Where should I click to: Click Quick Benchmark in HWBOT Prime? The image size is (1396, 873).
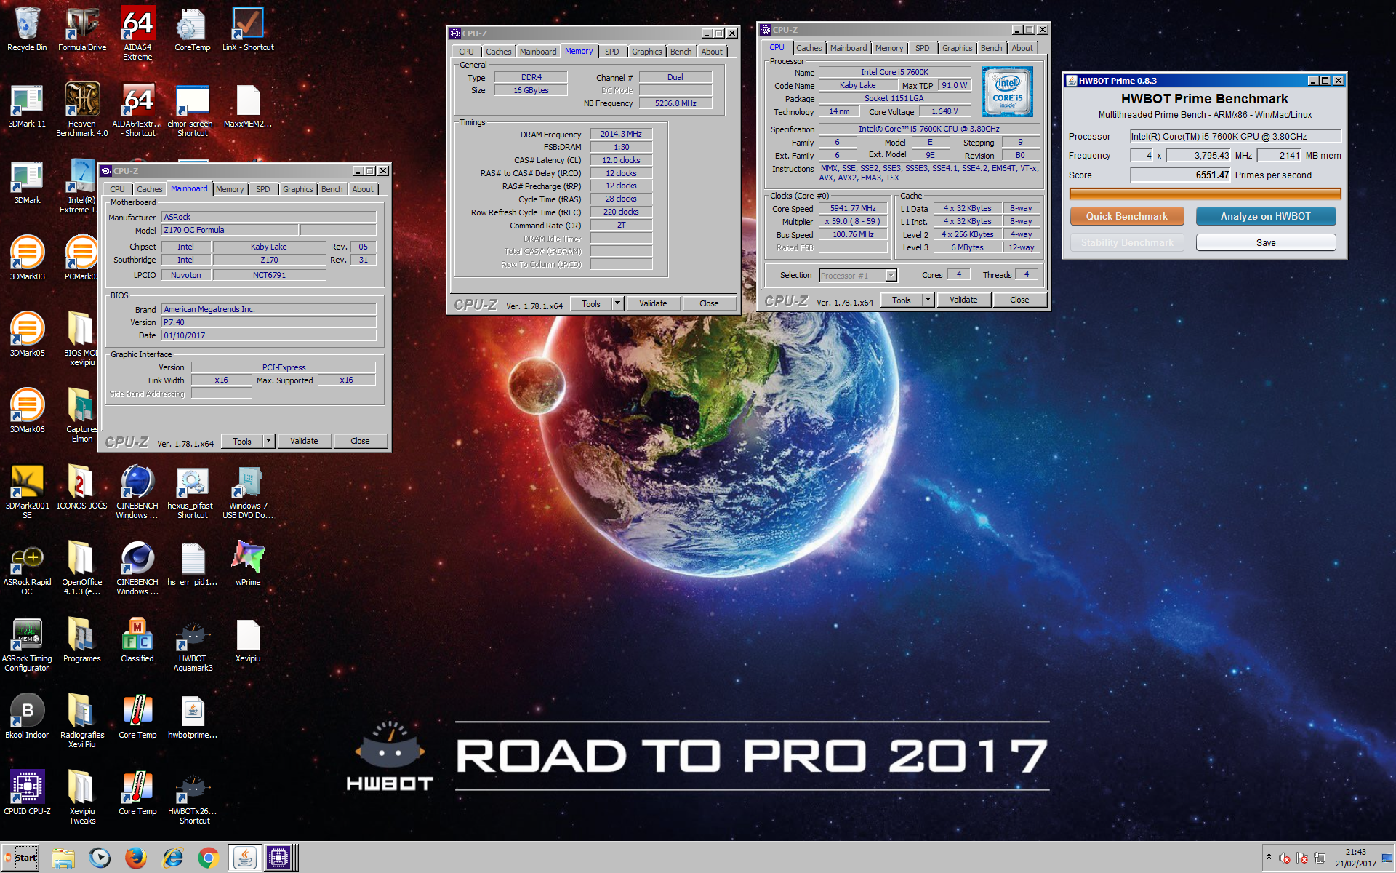1127,216
